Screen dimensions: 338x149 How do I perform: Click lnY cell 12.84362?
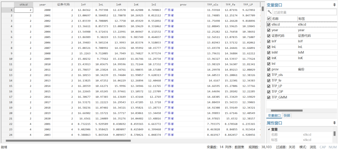pos(84,10)
